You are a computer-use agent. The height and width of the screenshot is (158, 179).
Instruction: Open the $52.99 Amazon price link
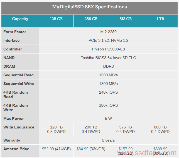coord(48,149)
